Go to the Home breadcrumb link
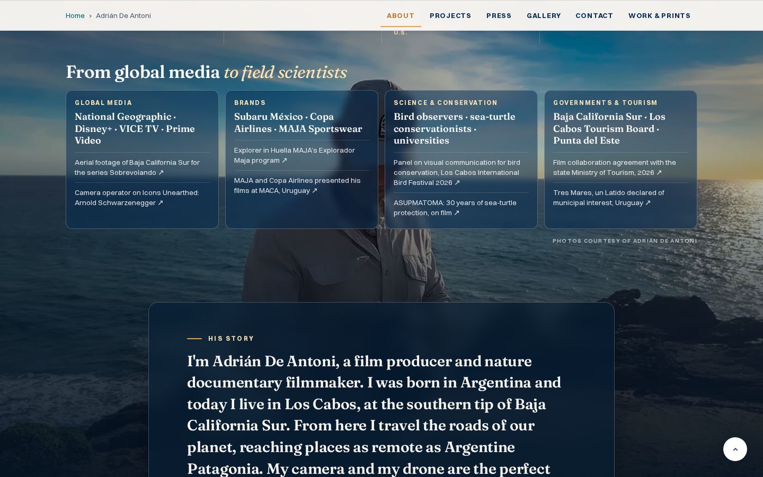The image size is (763, 477). click(75, 16)
